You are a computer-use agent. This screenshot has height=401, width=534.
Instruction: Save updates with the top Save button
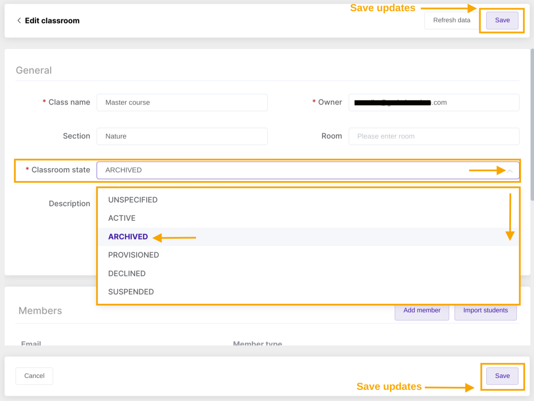pyautogui.click(x=502, y=21)
